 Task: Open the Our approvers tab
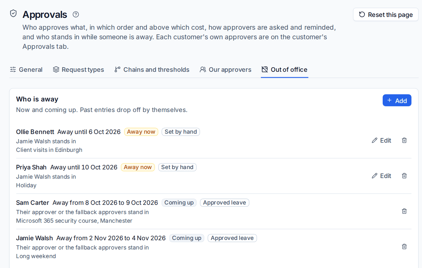click(x=226, y=70)
